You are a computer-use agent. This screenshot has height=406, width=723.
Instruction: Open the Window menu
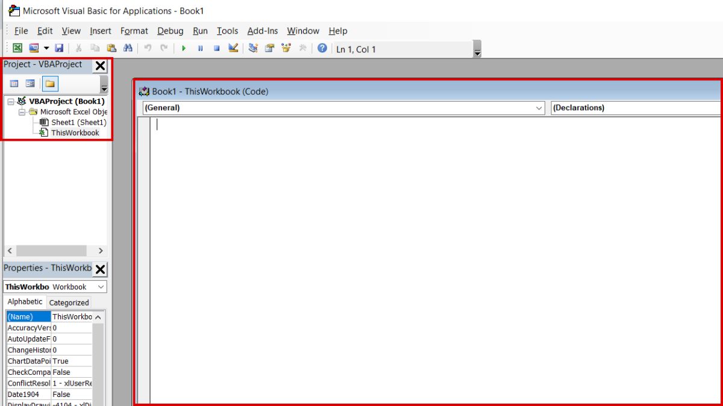pos(303,31)
